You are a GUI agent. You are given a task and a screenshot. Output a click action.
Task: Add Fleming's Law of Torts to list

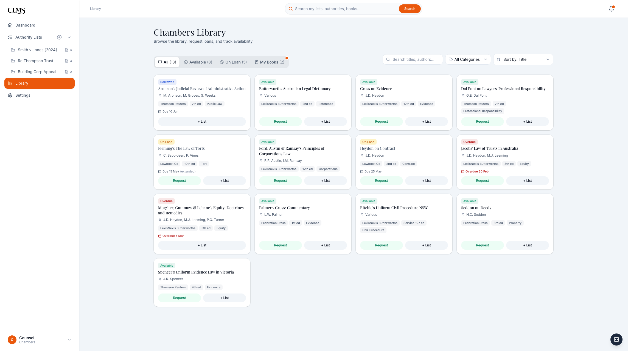(x=225, y=181)
